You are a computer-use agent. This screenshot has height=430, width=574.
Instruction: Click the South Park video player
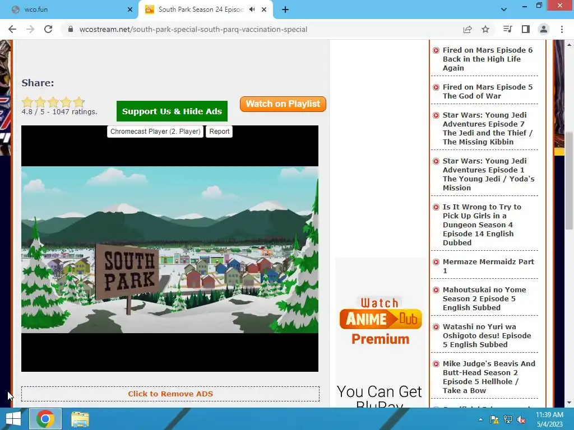170,249
